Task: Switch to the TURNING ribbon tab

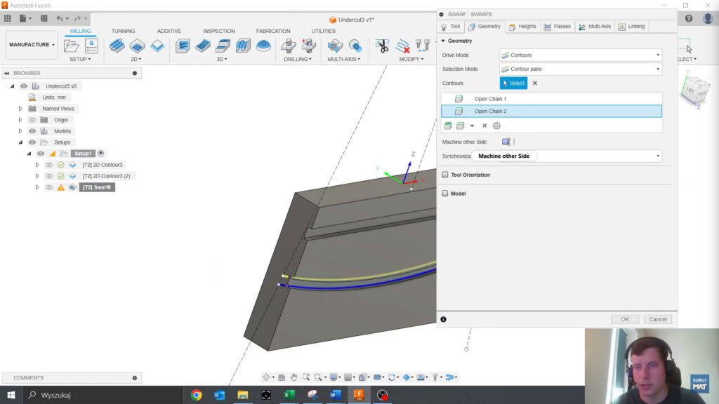Action: point(123,31)
